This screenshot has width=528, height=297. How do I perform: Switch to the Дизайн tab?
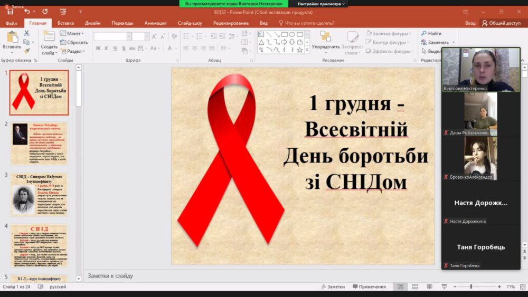(92, 23)
